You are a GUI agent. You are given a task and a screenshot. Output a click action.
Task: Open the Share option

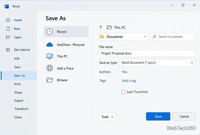click(x=18, y=92)
